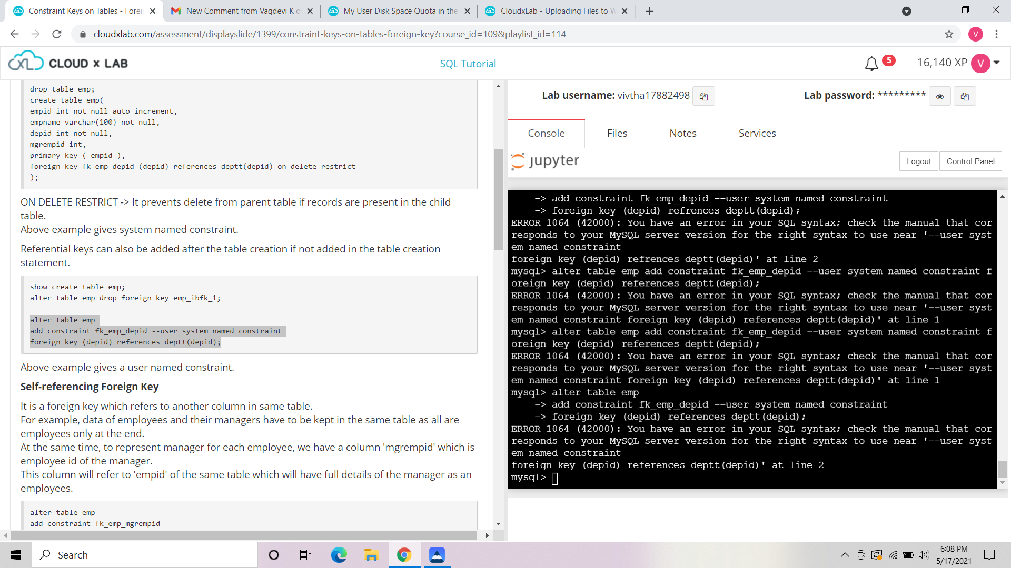
Task: Go forward in browser history
Action: pyautogui.click(x=36, y=34)
